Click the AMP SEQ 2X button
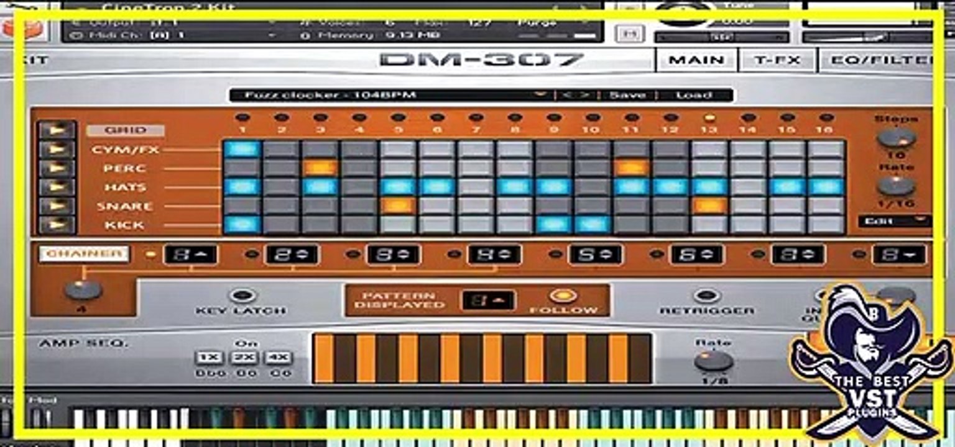This screenshot has width=955, height=447. (x=244, y=358)
